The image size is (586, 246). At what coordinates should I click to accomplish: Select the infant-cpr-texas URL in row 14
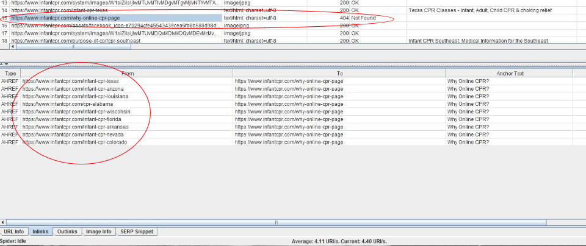point(116,10)
